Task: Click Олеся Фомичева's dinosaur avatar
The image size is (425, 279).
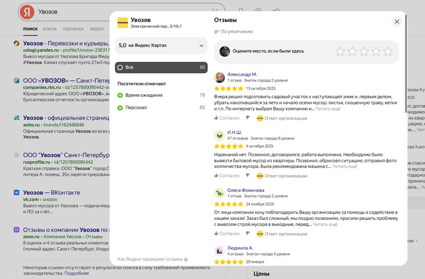Action: point(220,193)
